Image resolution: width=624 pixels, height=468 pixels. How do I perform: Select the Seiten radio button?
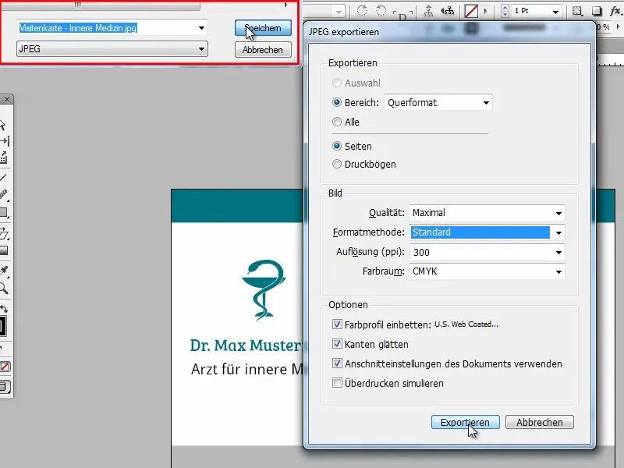tap(337, 146)
